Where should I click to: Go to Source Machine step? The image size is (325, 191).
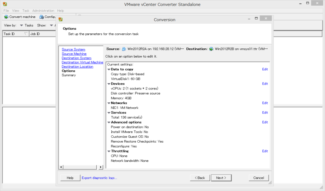74,54
